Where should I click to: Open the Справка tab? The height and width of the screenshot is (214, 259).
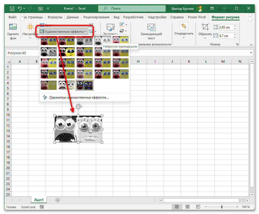tap(177, 17)
